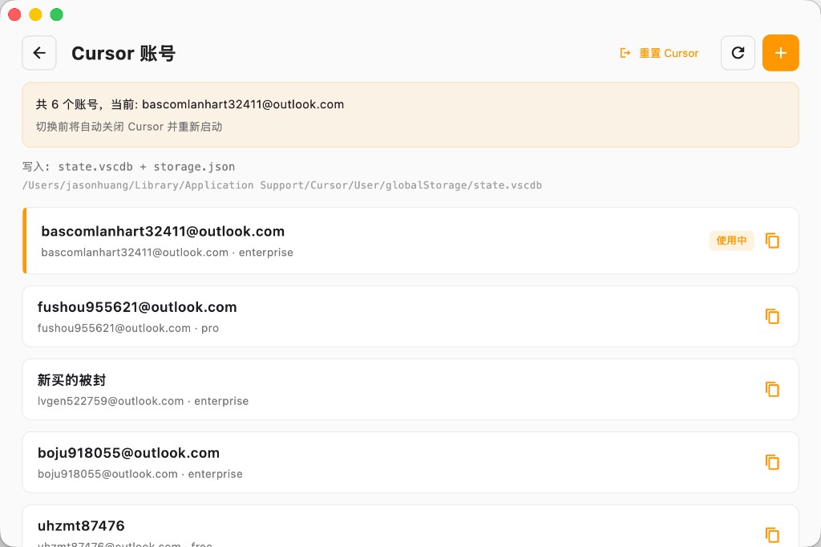Select the uhzmt87476 account title
821x547 pixels.
tap(81, 525)
